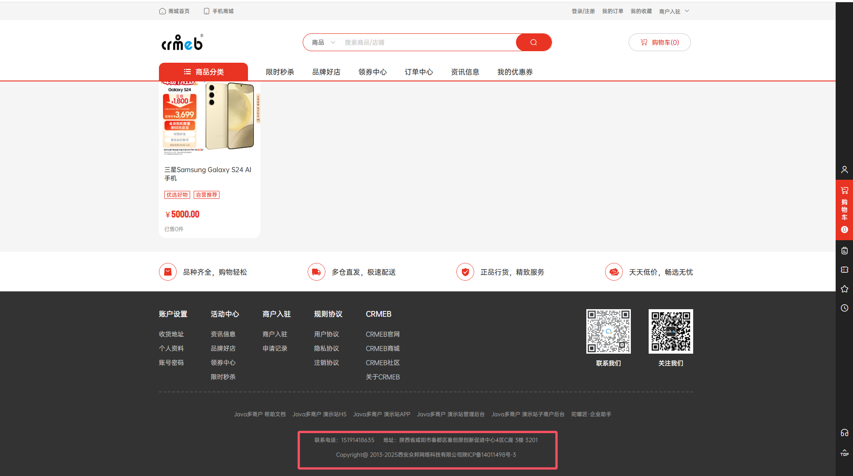The width and height of the screenshot is (853, 476).
Task: Open the 登录/注册 link
Action: point(583,11)
